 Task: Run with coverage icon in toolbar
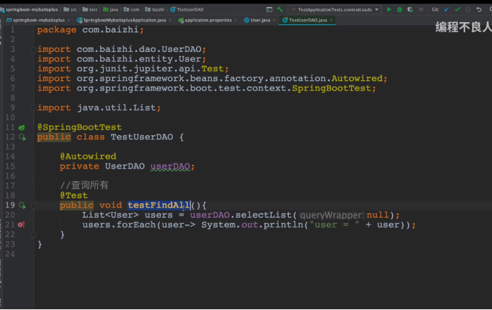click(x=409, y=9)
